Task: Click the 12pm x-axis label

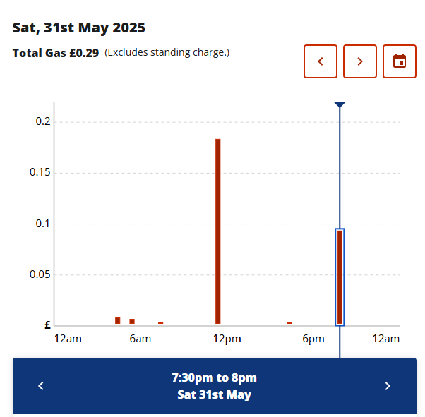Action: point(227,339)
